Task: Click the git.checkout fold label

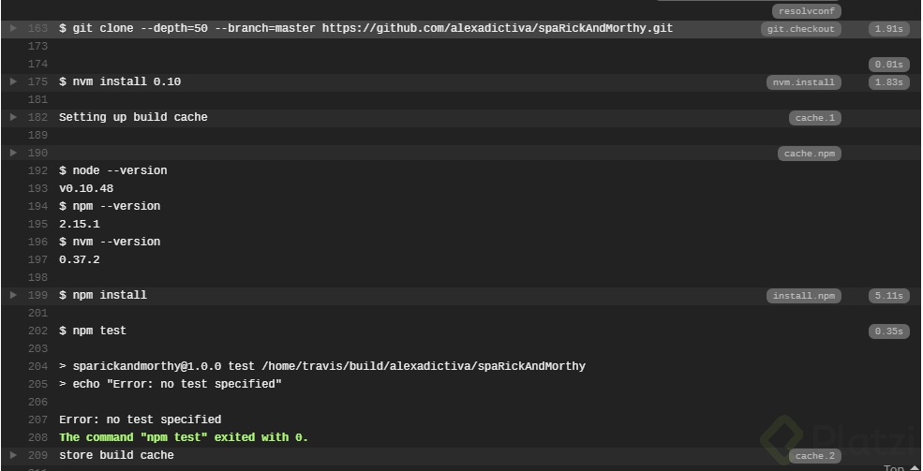Action: [x=800, y=29]
